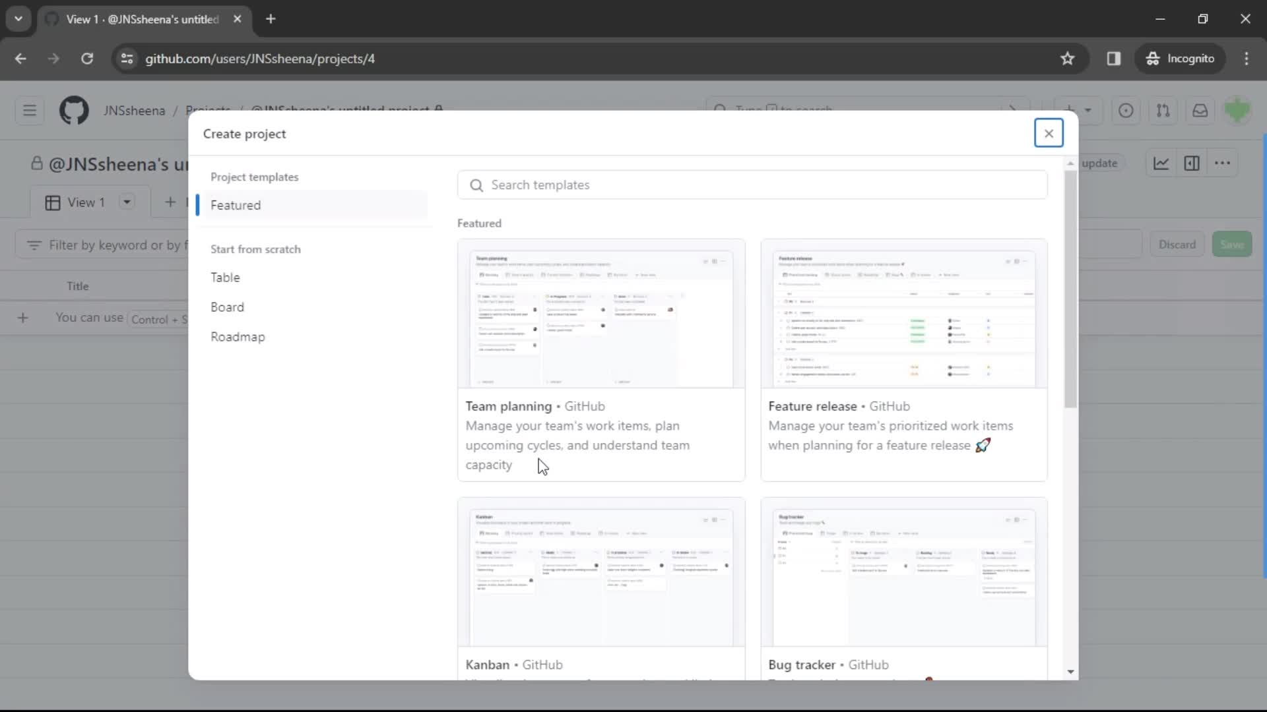1267x712 pixels.
Task: Toggle the browser side panel icon
Action: pyautogui.click(x=1114, y=59)
